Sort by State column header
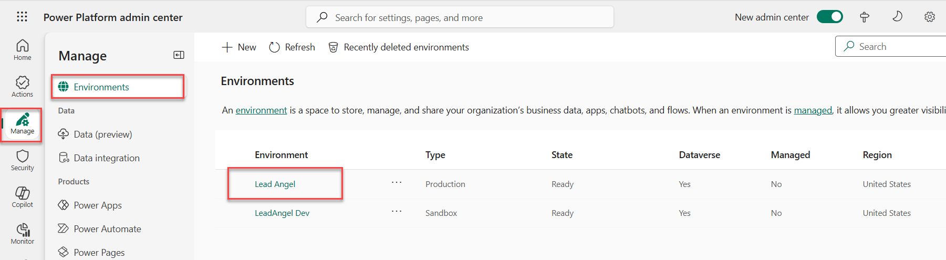Image resolution: width=946 pixels, height=260 pixels. pos(562,155)
